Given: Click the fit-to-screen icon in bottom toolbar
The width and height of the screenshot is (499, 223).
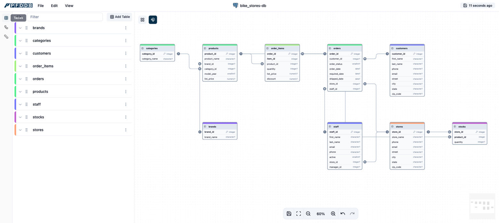Looking at the screenshot, I should (298, 214).
